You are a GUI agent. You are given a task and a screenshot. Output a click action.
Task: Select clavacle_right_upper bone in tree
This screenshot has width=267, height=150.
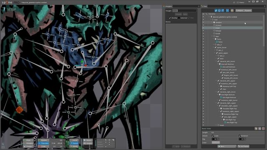click(228, 103)
